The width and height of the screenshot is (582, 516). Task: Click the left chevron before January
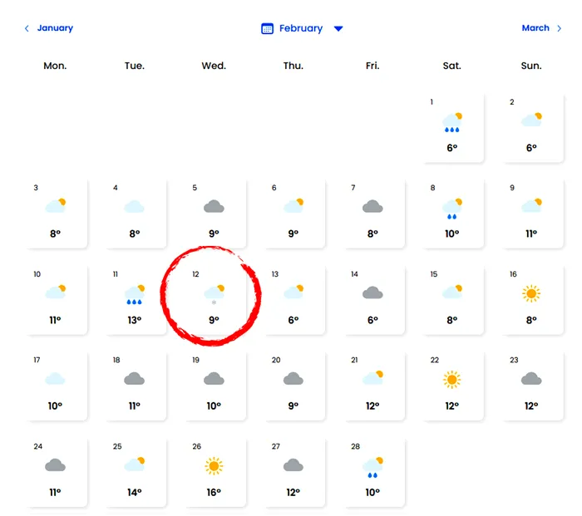[27, 28]
